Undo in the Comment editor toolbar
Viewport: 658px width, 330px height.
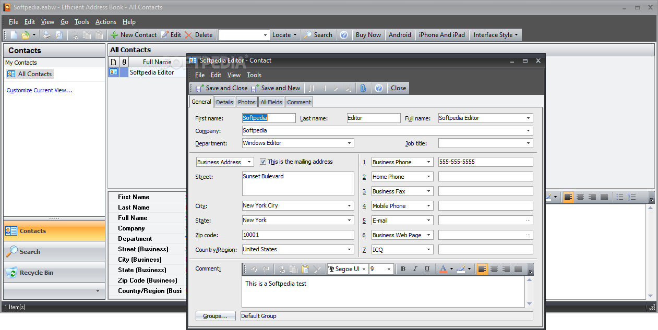(254, 269)
